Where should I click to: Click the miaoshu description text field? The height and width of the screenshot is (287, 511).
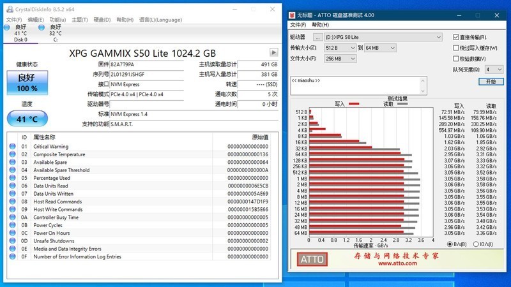click(x=358, y=86)
